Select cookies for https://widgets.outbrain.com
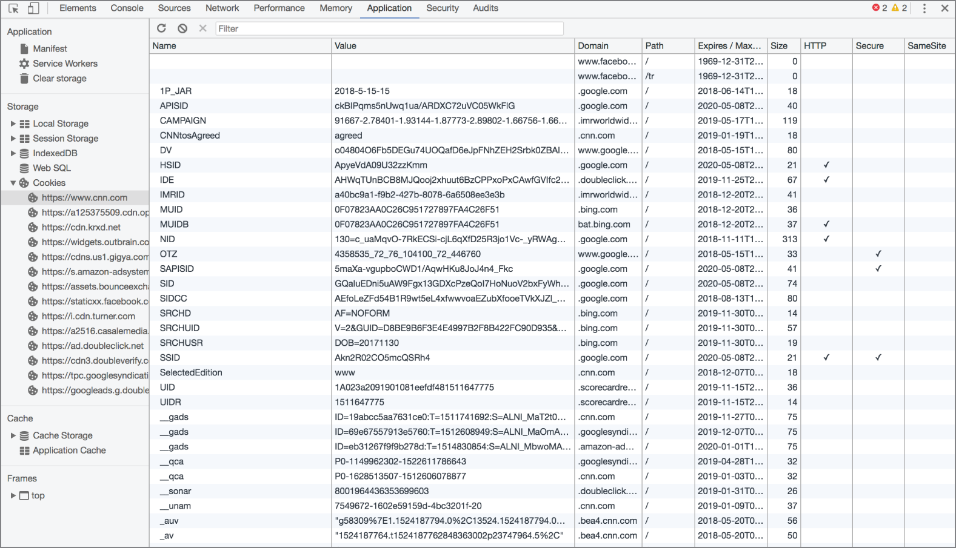The width and height of the screenshot is (956, 548). coord(95,242)
